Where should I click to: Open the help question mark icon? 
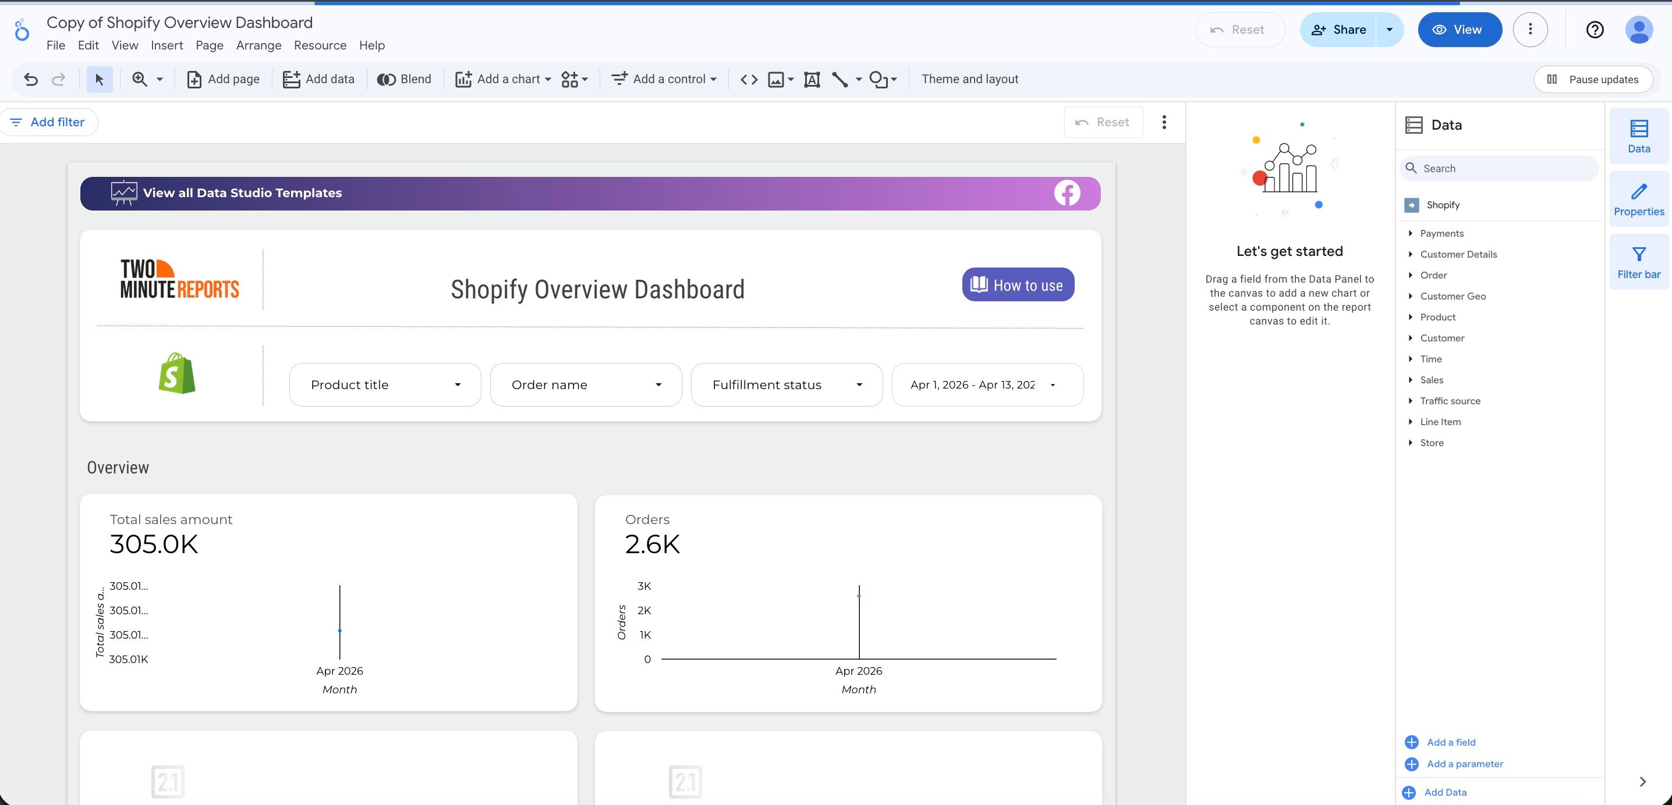1594,30
